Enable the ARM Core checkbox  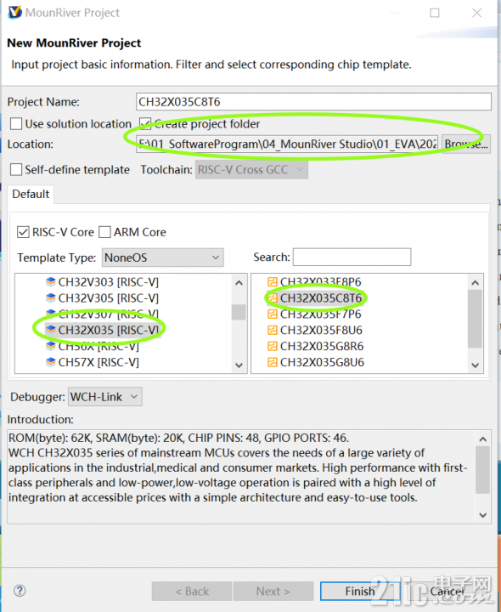[105, 232]
